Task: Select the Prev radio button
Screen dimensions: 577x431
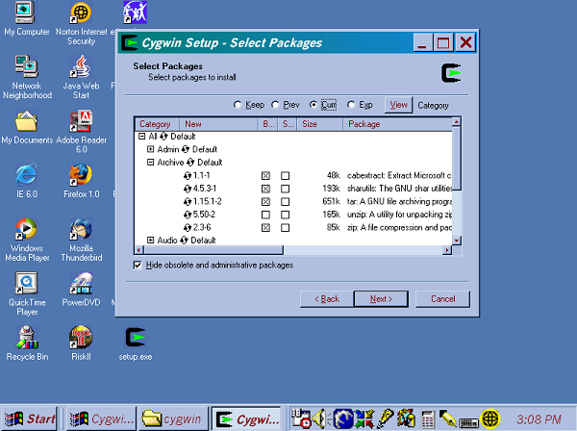Action: click(x=275, y=105)
